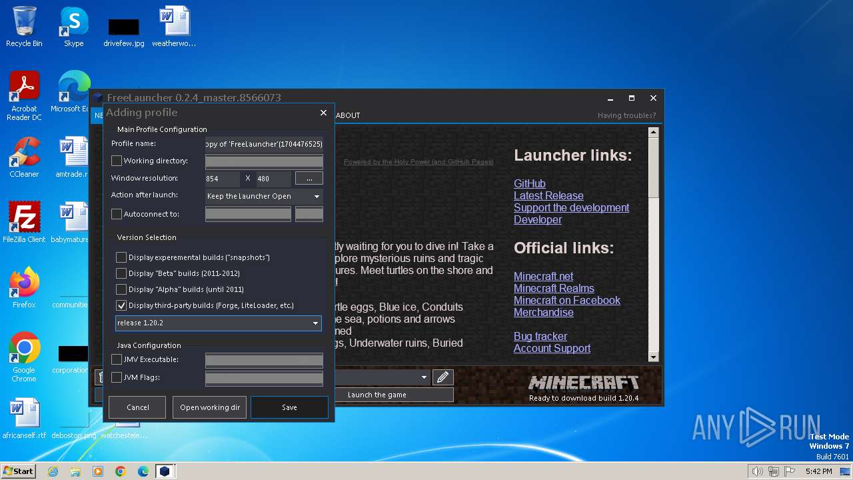The image size is (853, 480).
Task: Open Minecraft.net official link
Action: coord(543,276)
